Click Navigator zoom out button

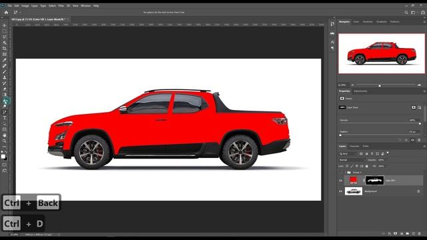[352, 85]
